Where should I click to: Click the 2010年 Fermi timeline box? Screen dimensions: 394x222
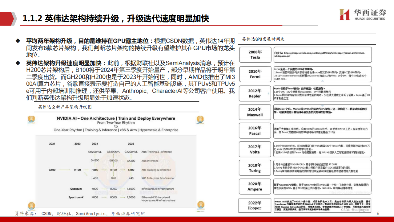click(x=255, y=74)
